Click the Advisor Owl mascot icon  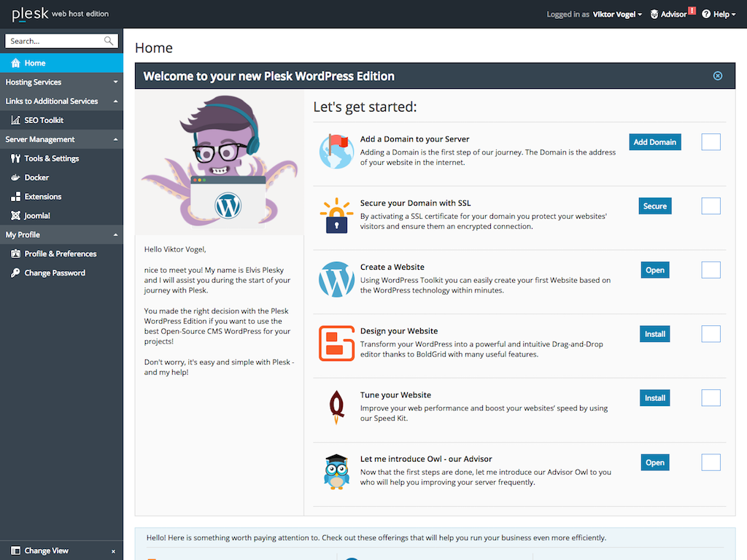click(x=336, y=472)
